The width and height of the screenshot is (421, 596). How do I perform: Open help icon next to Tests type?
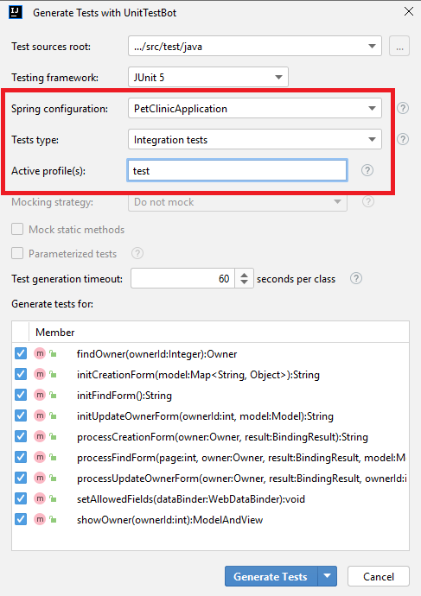tap(403, 139)
